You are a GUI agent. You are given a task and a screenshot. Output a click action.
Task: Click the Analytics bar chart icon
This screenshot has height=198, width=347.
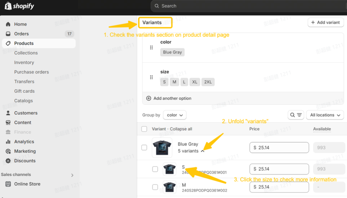click(x=8, y=142)
